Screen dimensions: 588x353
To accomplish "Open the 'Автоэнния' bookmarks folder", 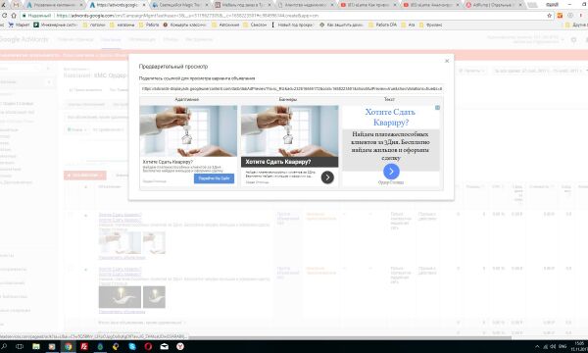I will [225, 25].
